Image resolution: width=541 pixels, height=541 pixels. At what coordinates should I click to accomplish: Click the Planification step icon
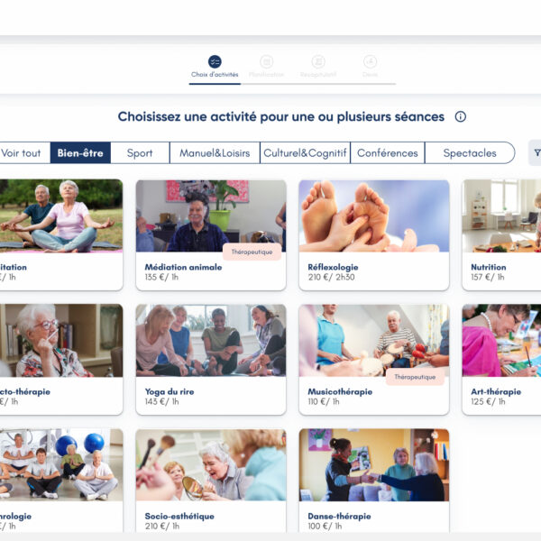(x=266, y=61)
